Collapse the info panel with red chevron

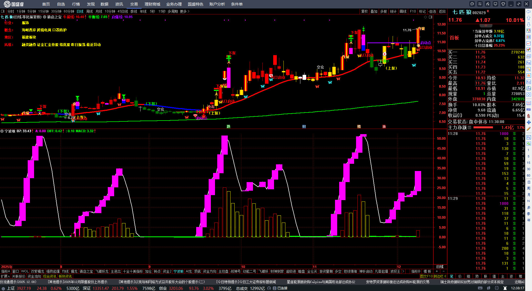[486, 25]
